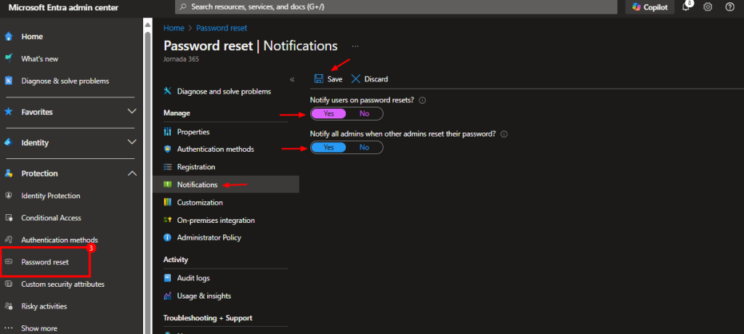Collapse the Protection section chevron
This screenshot has width=744, height=334.
tap(132, 174)
